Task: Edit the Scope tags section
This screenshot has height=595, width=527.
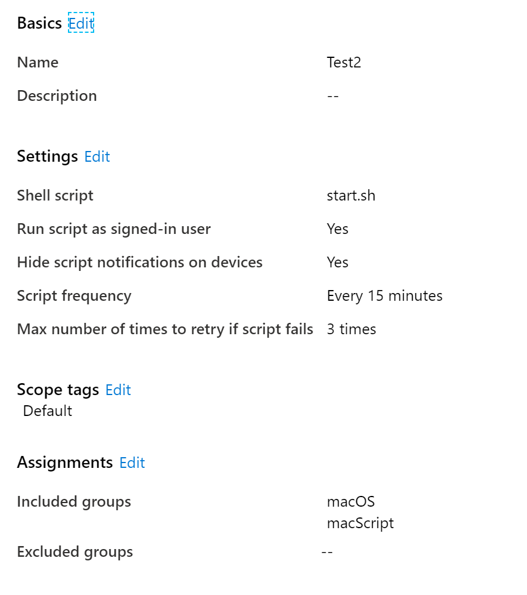Action: [118, 390]
